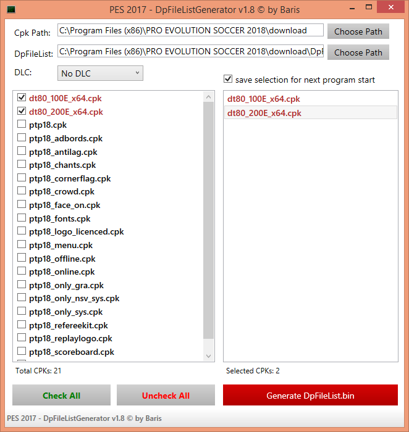Viewport: 409px width, 432px height.
Task: Check ptp18_only_nsv_sys.cpk checkbox
Action: tap(22, 297)
